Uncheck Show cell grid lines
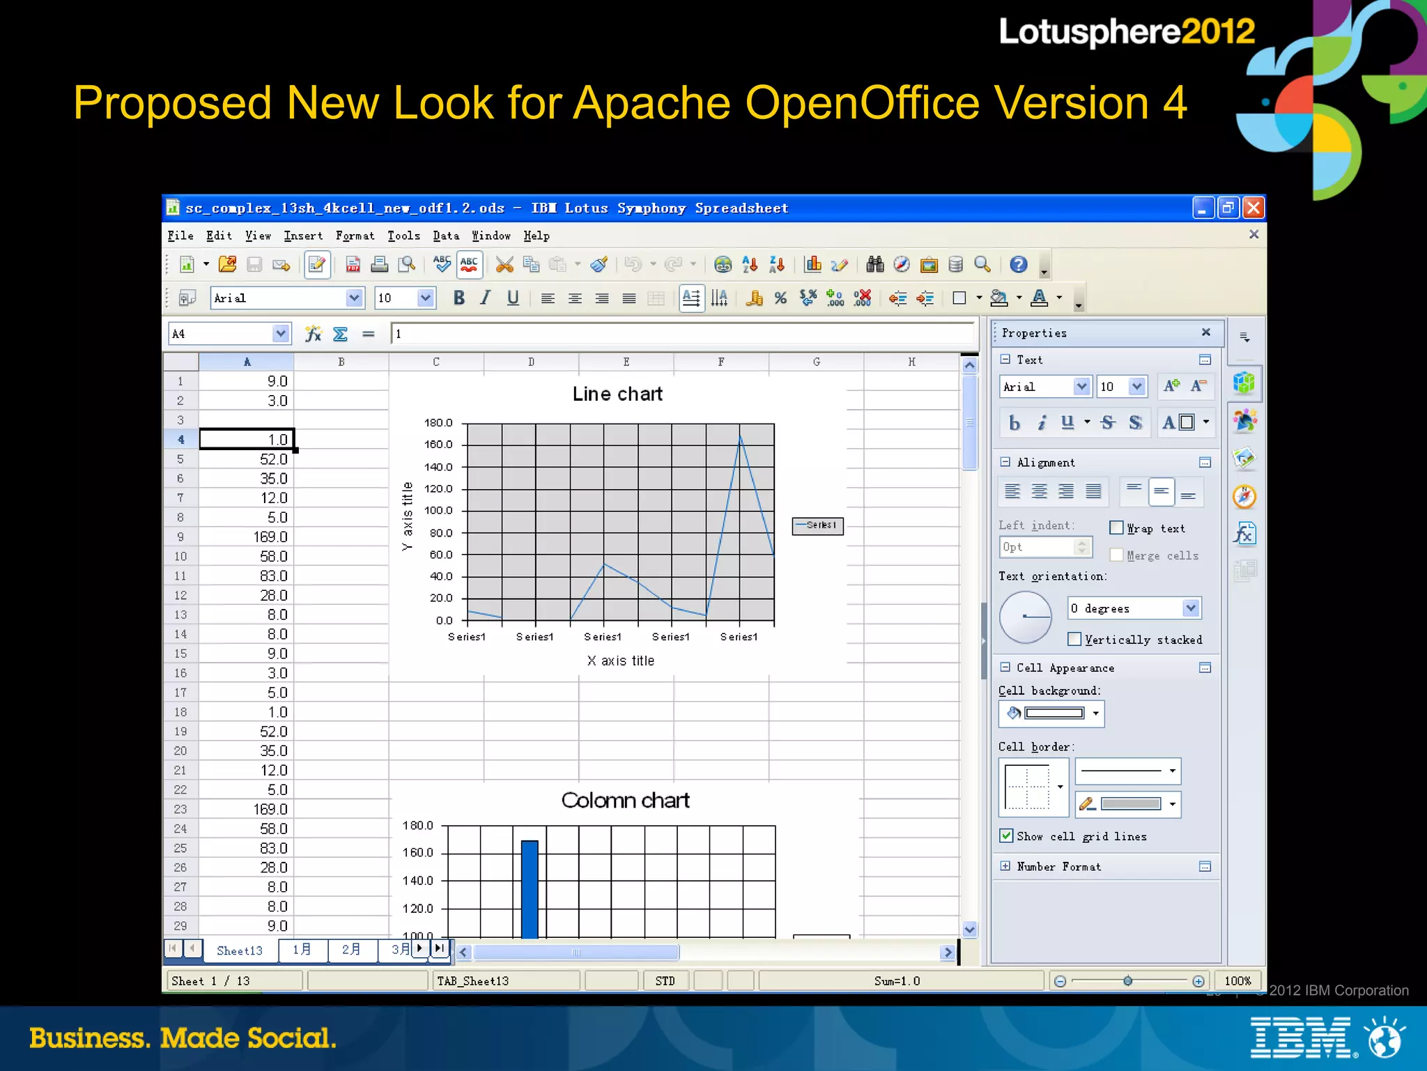The height and width of the screenshot is (1071, 1427). [1006, 835]
